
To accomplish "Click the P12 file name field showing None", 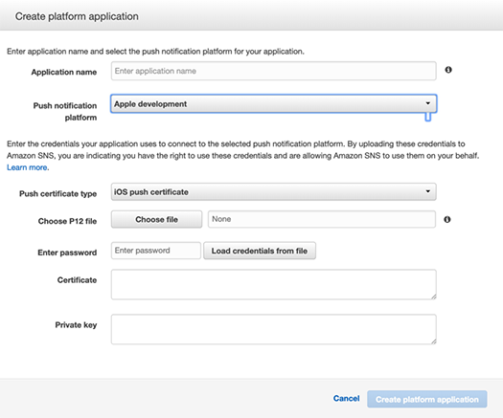I will 322,219.
